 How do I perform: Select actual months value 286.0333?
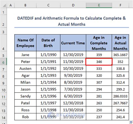click(120, 96)
